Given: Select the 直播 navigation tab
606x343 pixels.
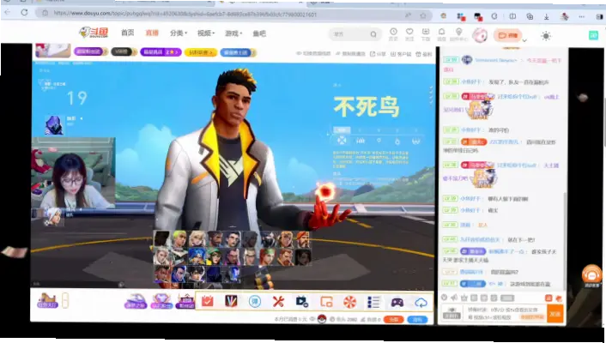Looking at the screenshot, I should (x=152, y=33).
